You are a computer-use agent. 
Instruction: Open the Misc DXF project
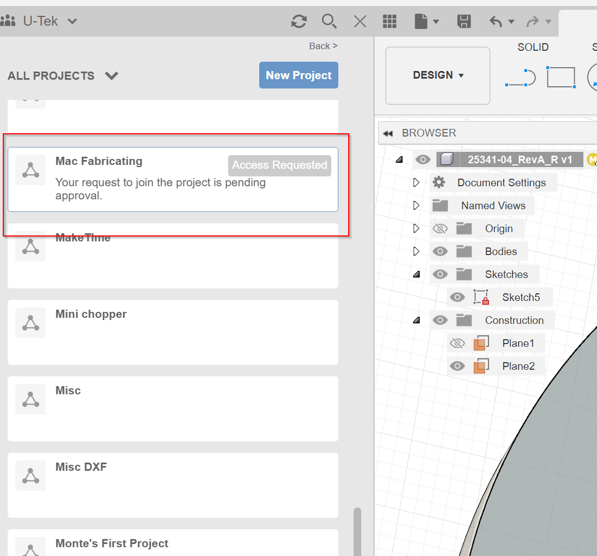pyautogui.click(x=173, y=485)
